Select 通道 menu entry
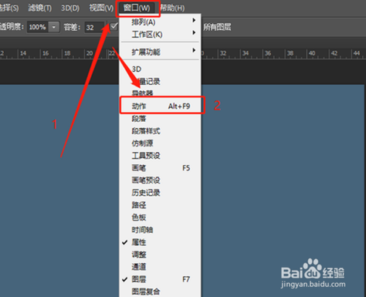The height and width of the screenshot is (297, 366). coord(160,267)
